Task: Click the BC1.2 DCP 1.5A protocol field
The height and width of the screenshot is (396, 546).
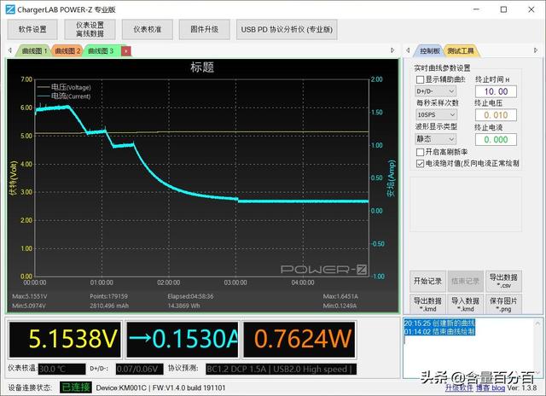Action: pos(281,369)
